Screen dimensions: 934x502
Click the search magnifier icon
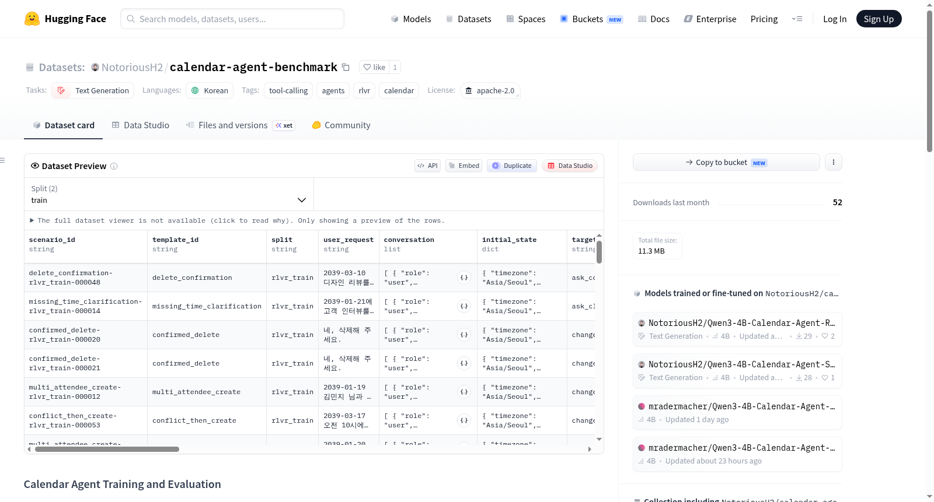click(x=131, y=19)
